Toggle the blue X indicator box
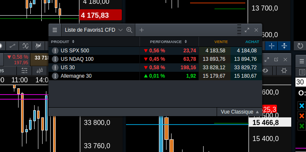 click(x=302, y=106)
